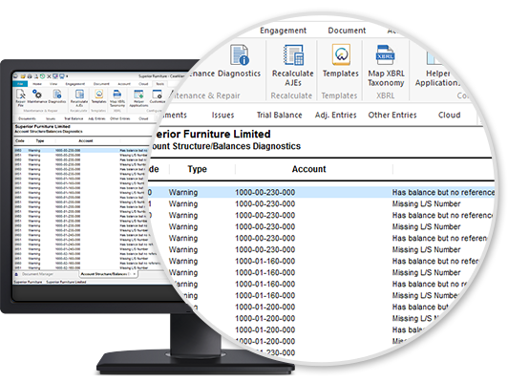Click the folder icon in quick access toolbar
Viewport: 508px width, 382px height.
point(23,76)
